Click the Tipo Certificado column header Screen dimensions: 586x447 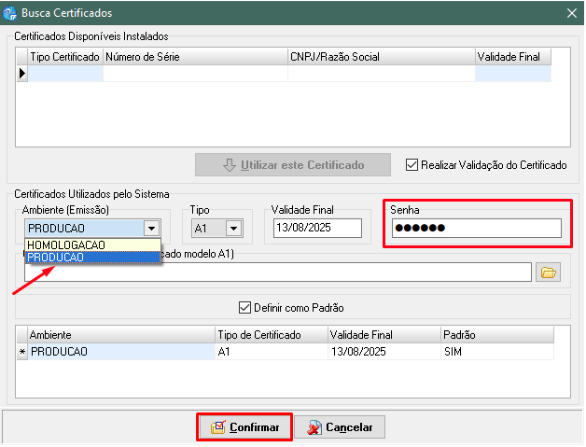(64, 57)
